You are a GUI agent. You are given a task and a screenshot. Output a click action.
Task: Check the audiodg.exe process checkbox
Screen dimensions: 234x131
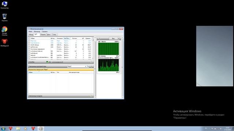[29, 53]
